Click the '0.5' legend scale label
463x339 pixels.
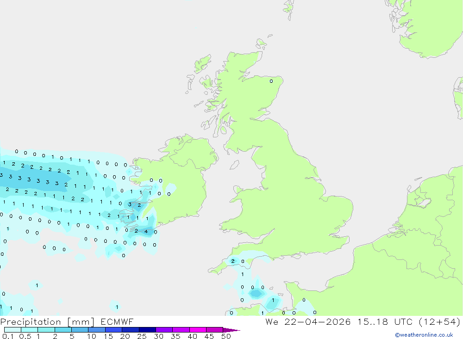pyautogui.click(x=25, y=336)
